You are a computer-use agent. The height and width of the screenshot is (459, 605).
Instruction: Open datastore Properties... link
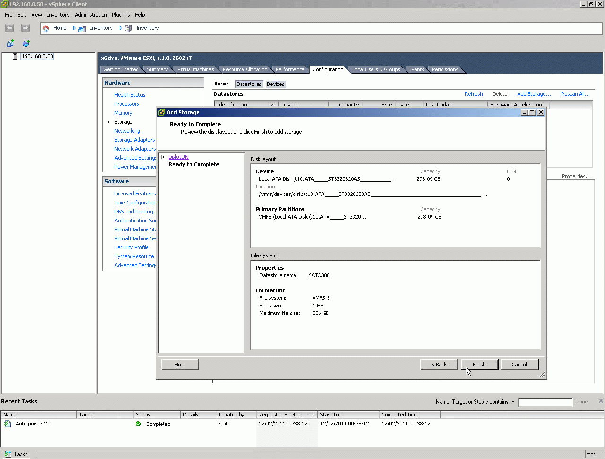(576, 176)
